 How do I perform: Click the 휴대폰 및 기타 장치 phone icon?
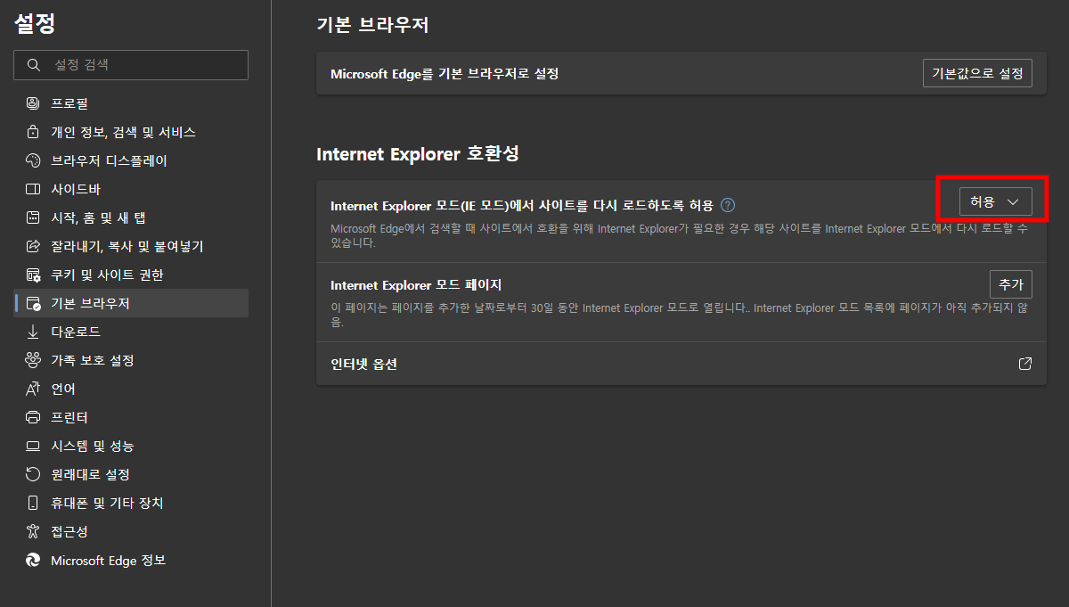tap(33, 503)
